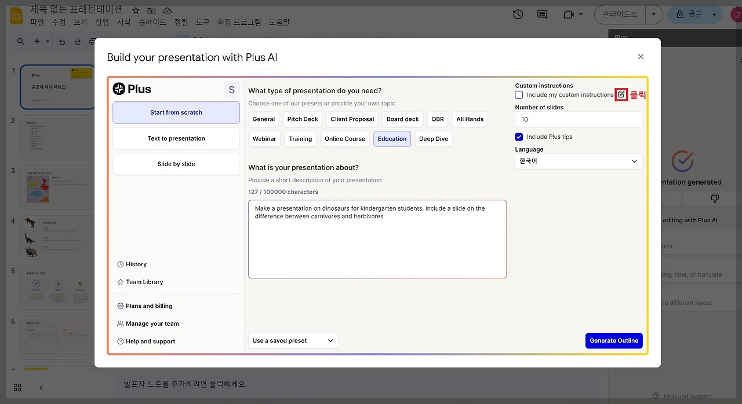742x404 pixels.
Task: Open the 정렬 menu
Action: tap(181, 22)
